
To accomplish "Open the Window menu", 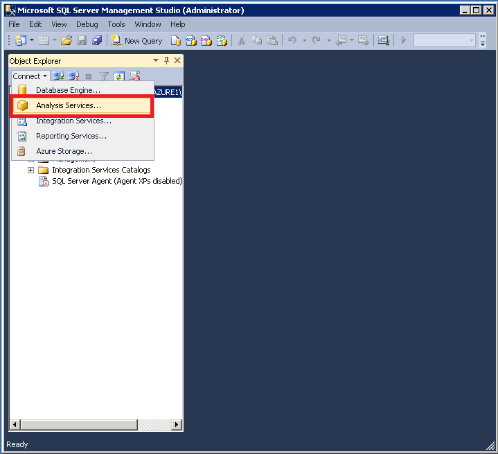I will tap(148, 24).
